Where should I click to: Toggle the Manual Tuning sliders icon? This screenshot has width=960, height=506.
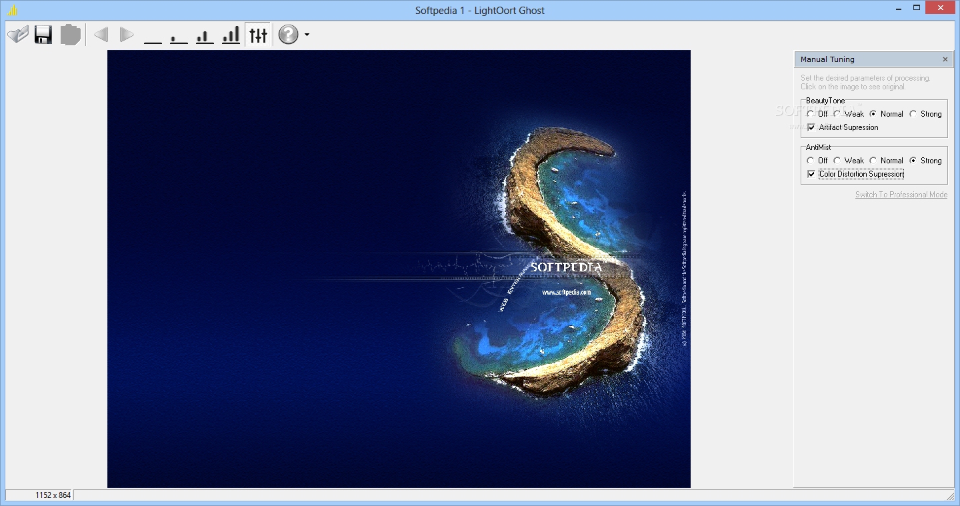[x=258, y=35]
